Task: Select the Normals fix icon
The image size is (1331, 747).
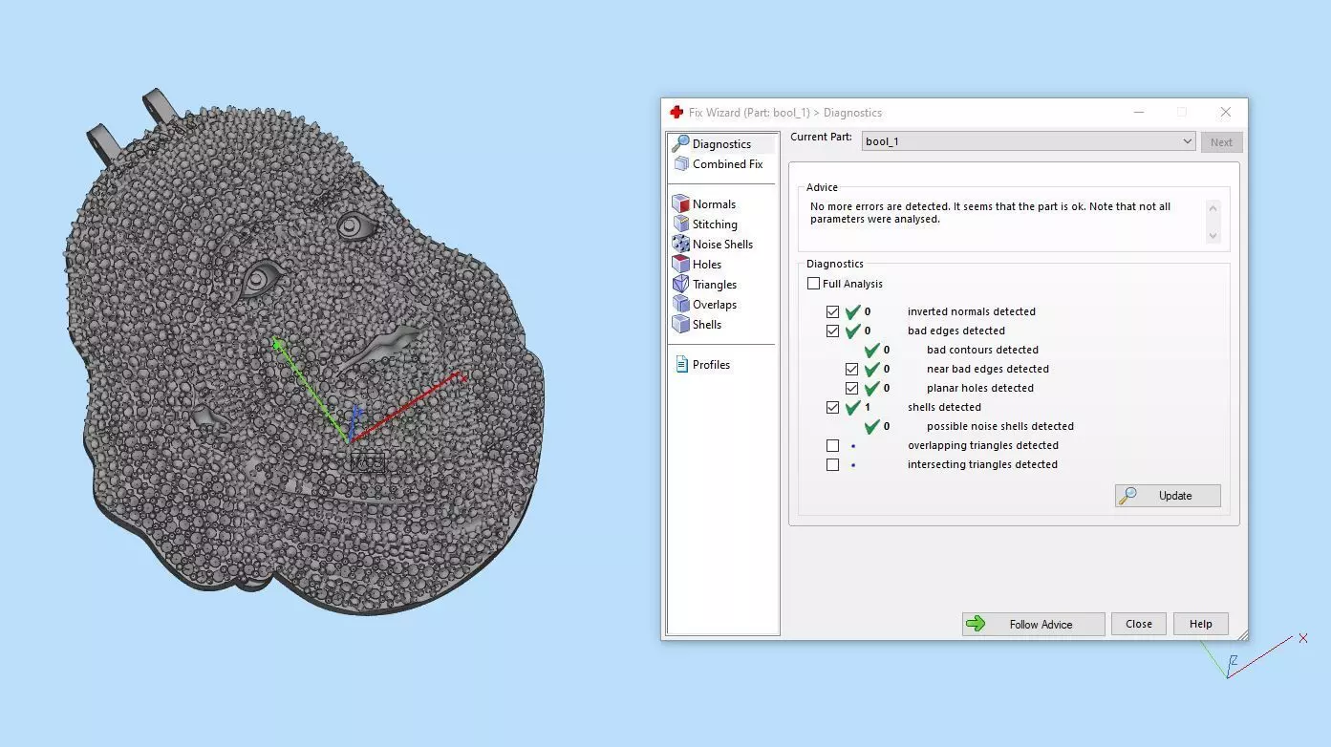Action: [x=680, y=203]
